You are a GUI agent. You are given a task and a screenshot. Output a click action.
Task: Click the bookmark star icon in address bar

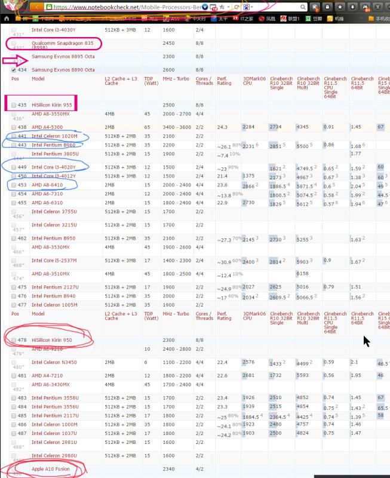[x=222, y=7]
